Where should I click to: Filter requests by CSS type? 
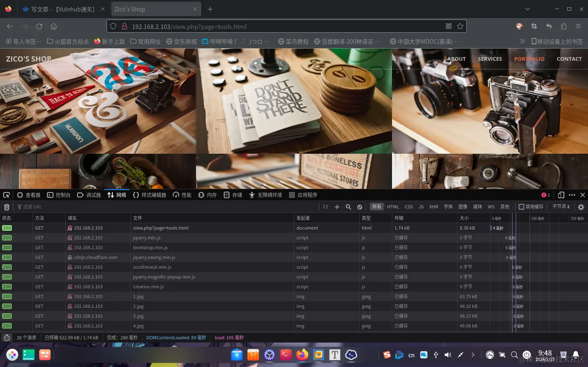409,207
